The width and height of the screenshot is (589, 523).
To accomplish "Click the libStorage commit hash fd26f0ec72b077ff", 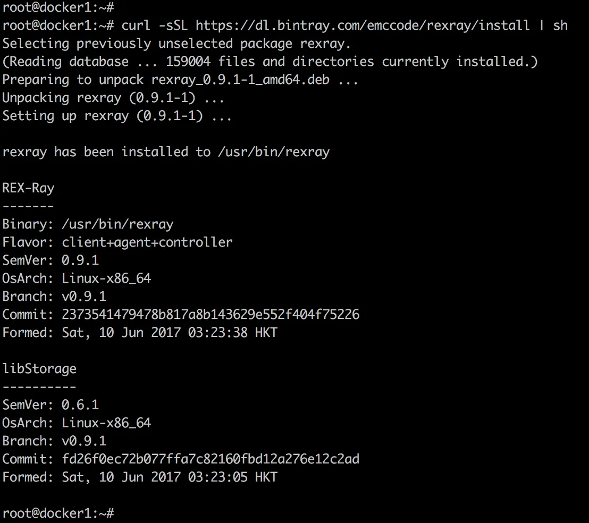I will tap(211, 459).
